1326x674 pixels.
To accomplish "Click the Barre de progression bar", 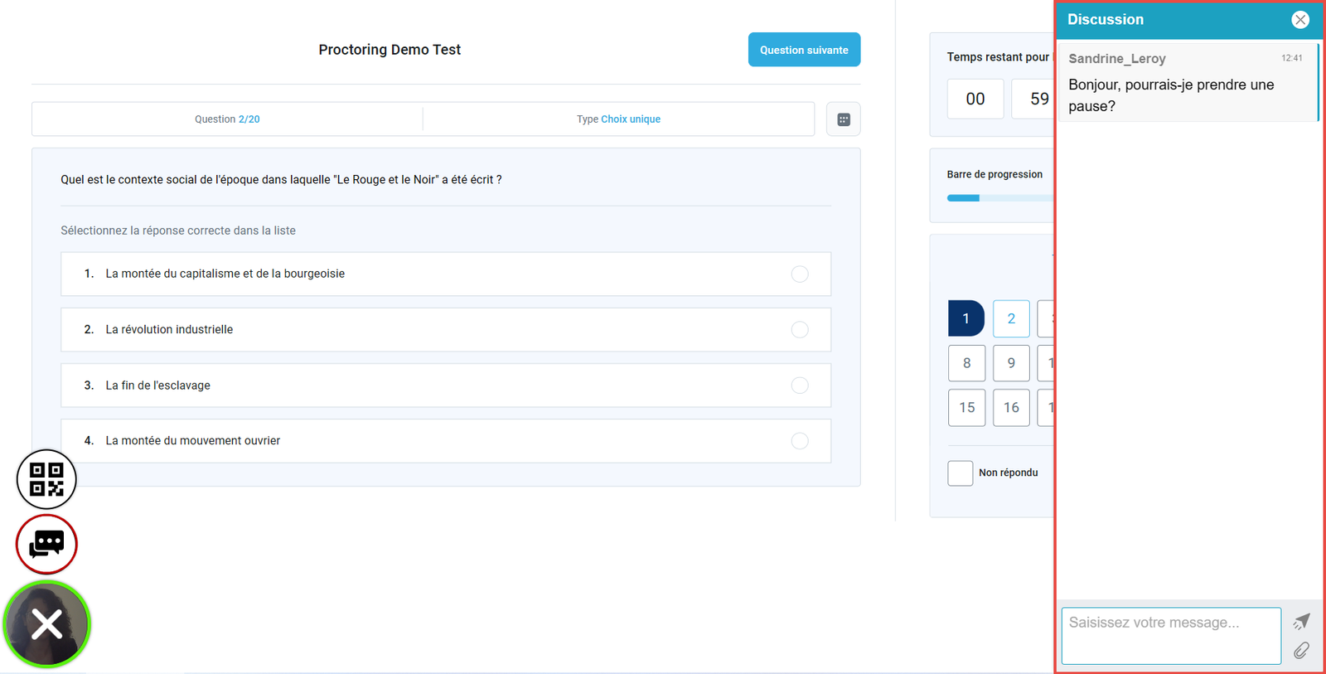I will [x=999, y=198].
